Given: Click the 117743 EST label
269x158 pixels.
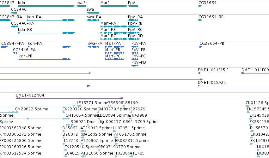Looking at the screenshot, I should (x=71, y=141).
